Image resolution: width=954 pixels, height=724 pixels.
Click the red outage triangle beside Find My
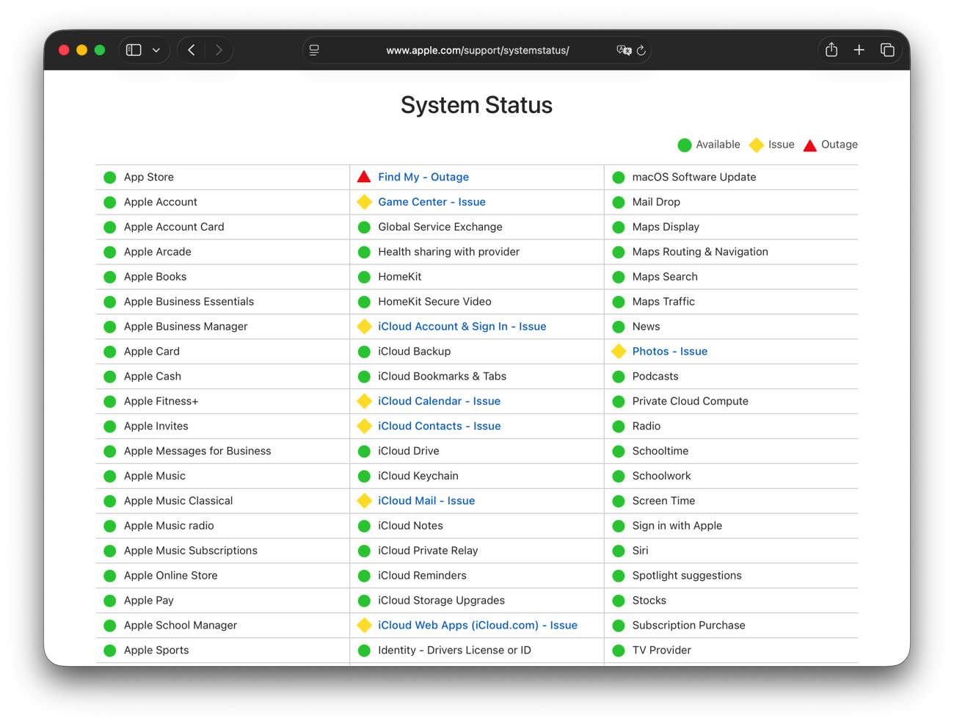coord(364,177)
